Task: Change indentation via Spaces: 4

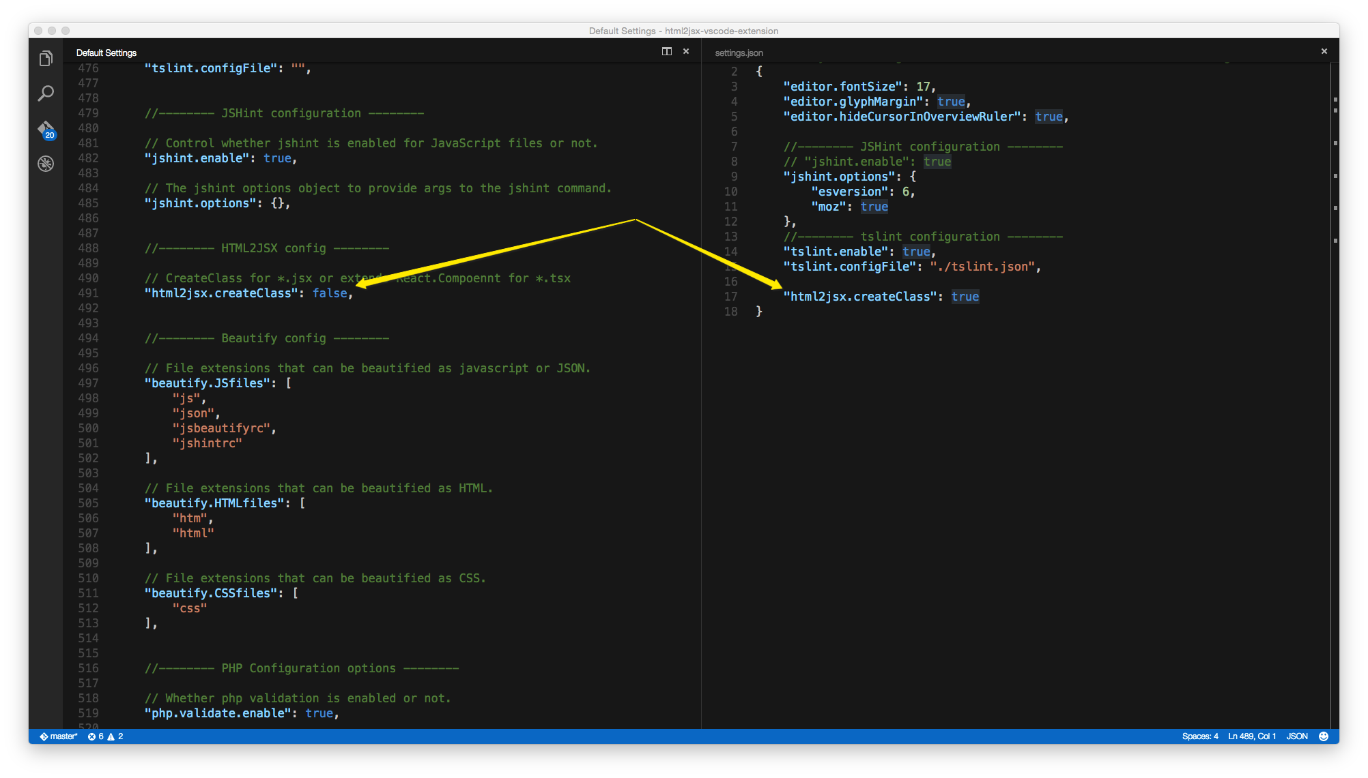Action: pyautogui.click(x=1199, y=736)
